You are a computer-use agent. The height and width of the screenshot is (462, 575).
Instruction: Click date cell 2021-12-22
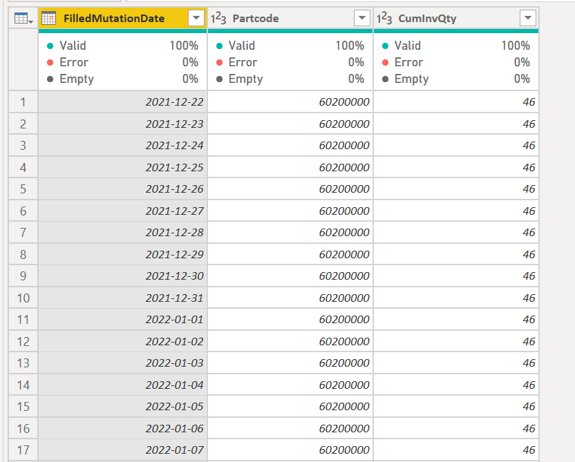tap(123, 102)
